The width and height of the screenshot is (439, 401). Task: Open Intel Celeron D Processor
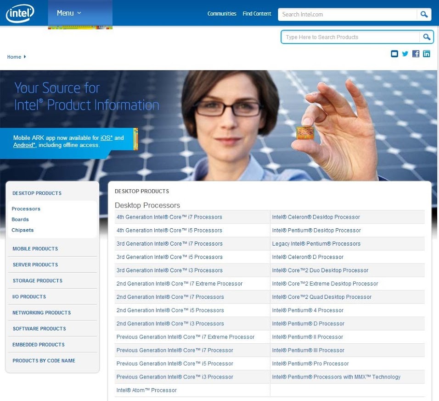(x=308, y=257)
